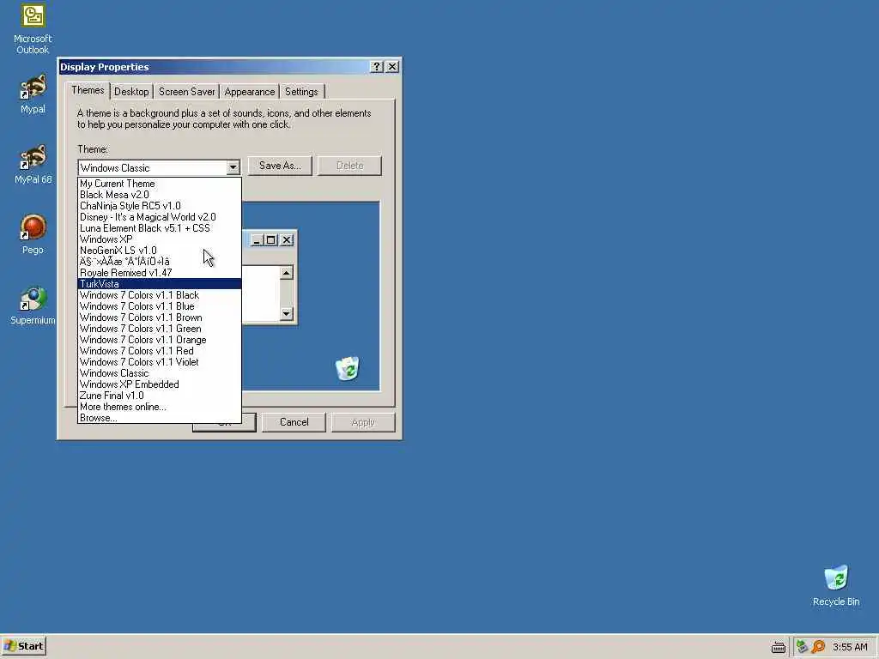Choose the highlighted TurkVista theme
This screenshot has height=659, width=879.
159,284
